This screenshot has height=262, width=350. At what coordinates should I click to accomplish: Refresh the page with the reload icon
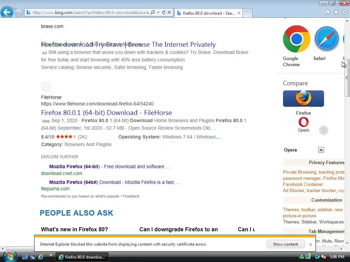tap(164, 13)
